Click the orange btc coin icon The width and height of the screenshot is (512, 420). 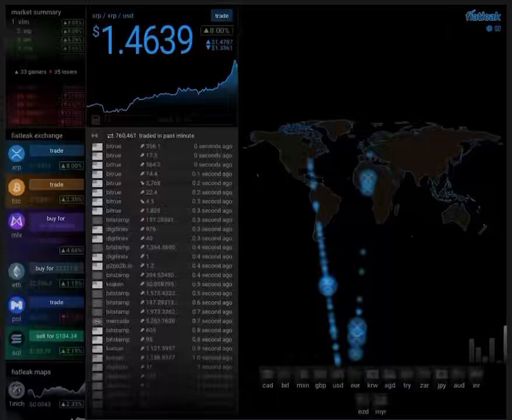[17, 187]
